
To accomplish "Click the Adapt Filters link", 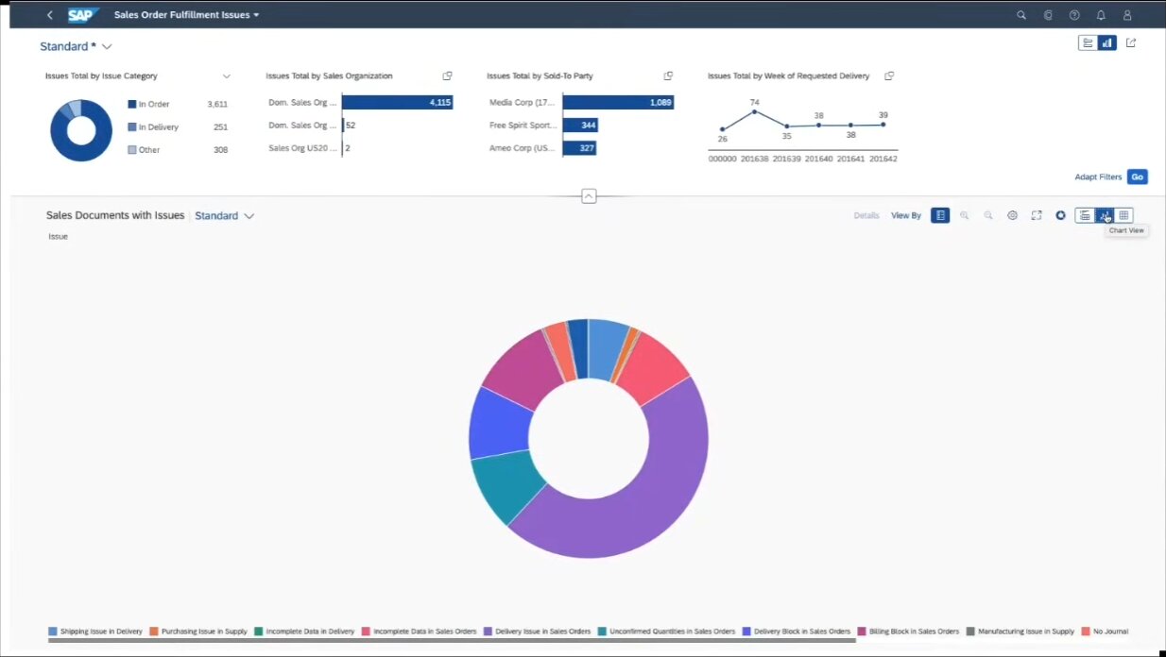I will [x=1097, y=177].
